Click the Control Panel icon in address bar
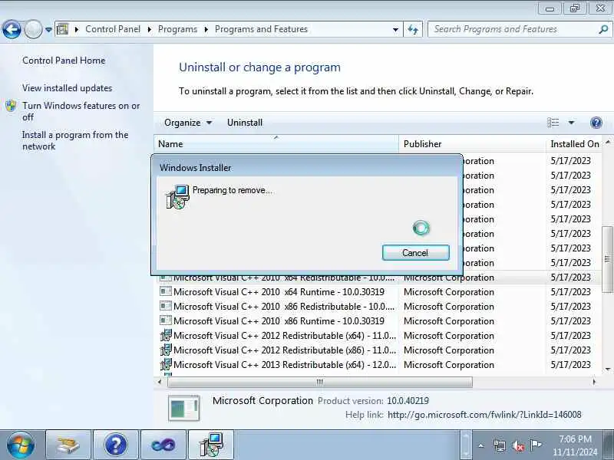This screenshot has height=460, width=614. (x=62, y=29)
